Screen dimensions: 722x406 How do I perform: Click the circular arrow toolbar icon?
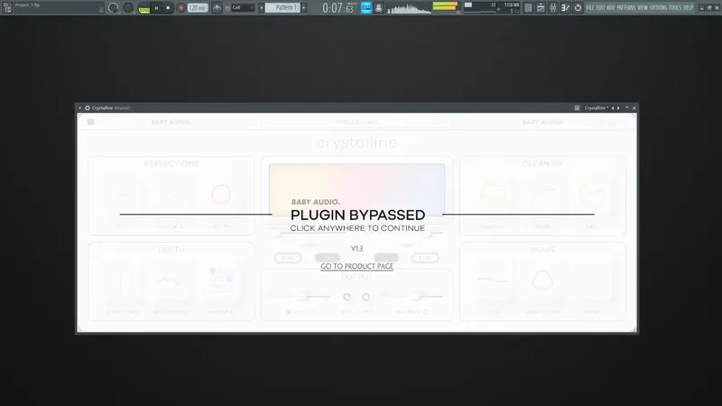coord(578,8)
